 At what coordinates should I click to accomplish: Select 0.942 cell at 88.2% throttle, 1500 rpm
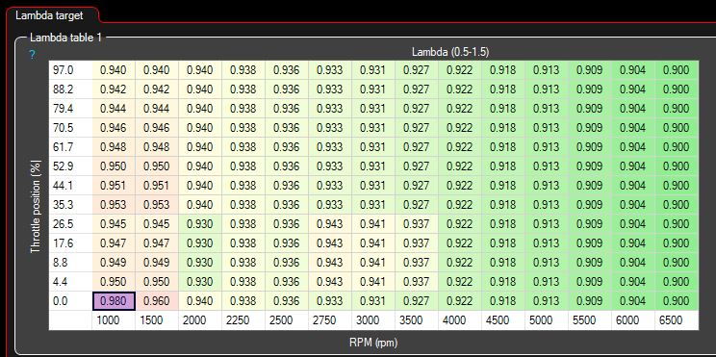(x=157, y=89)
